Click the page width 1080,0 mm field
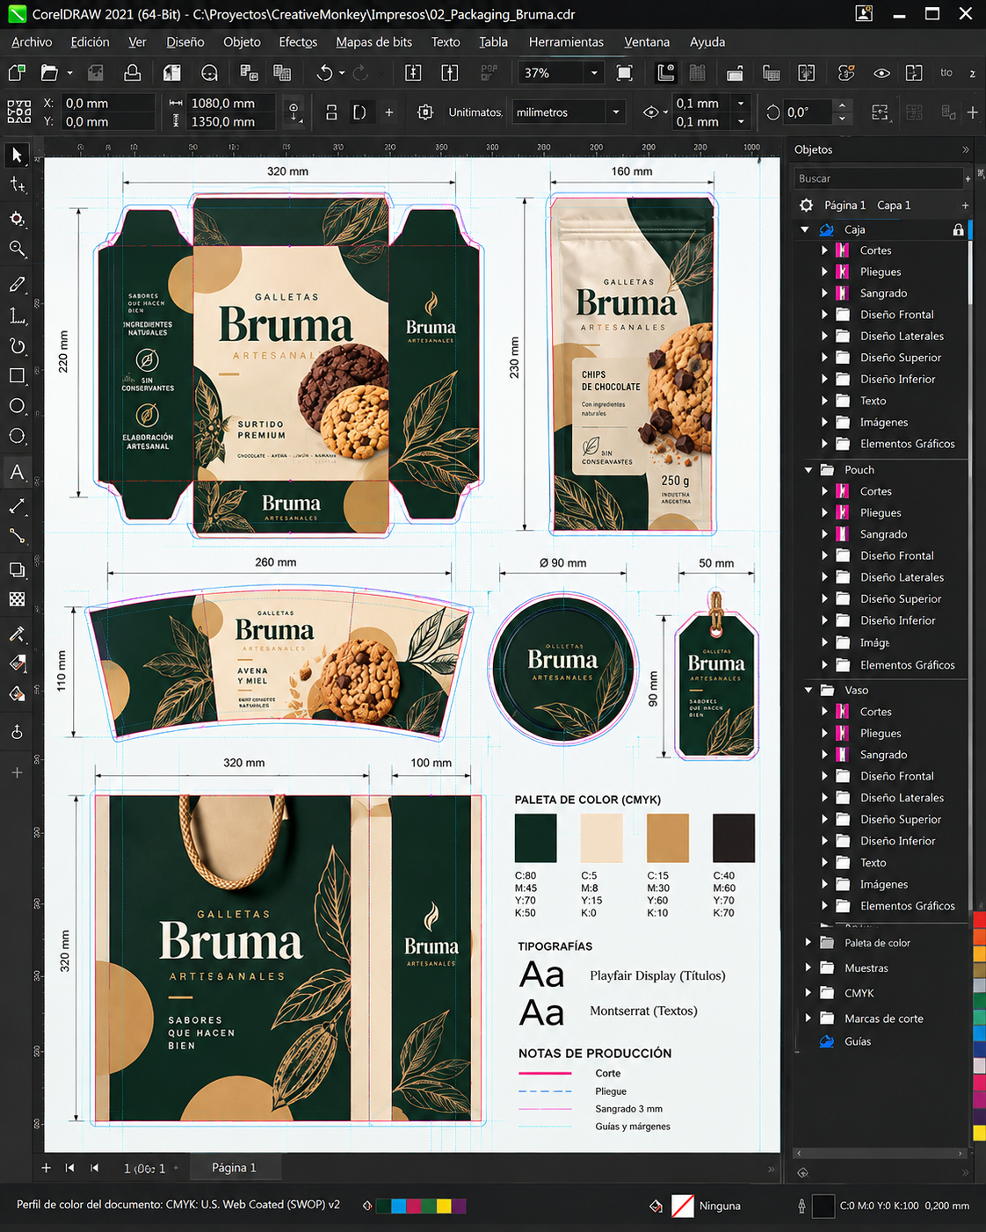This screenshot has height=1232, width=986. point(230,103)
